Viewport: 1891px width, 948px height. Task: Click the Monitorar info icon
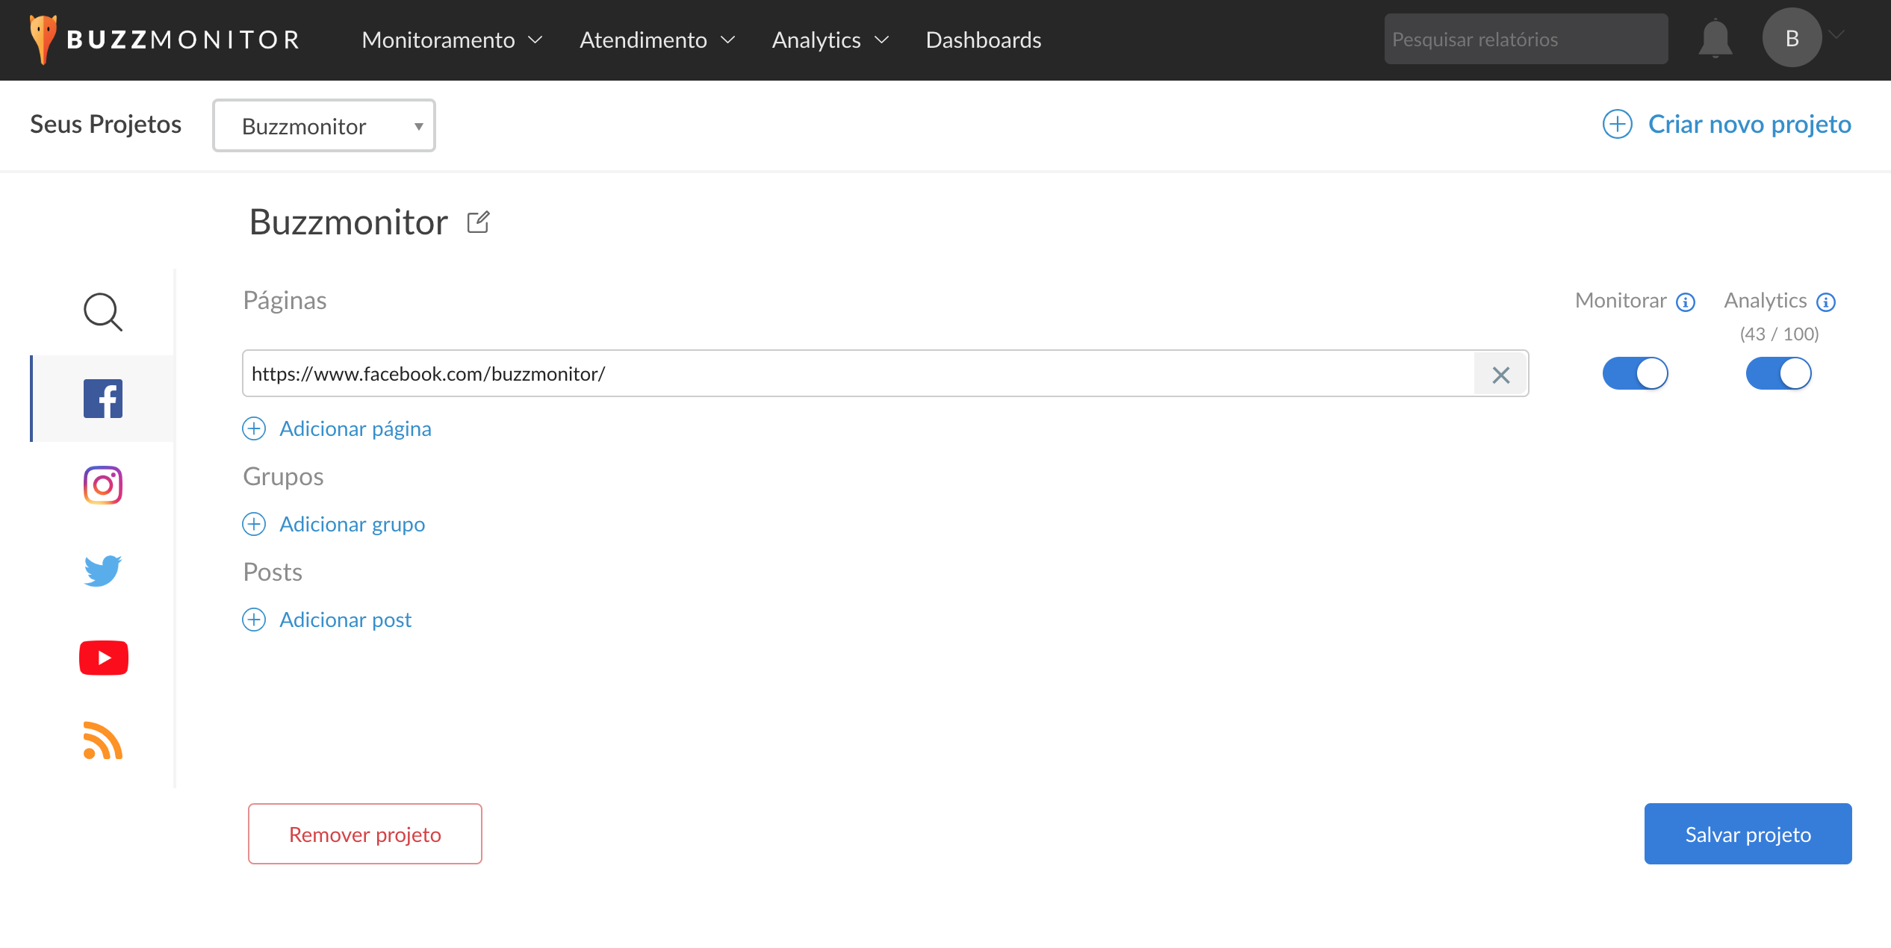point(1686,302)
